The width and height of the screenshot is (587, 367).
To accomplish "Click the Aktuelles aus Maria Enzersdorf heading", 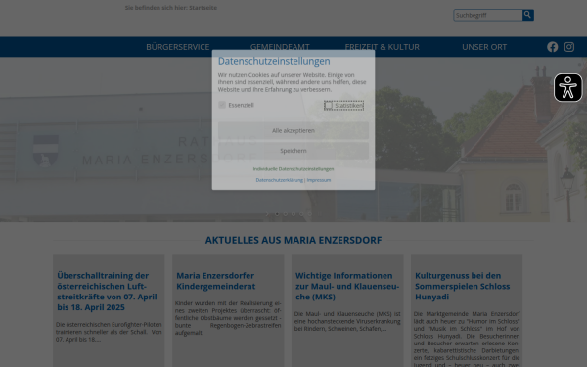I will pyautogui.click(x=293, y=240).
